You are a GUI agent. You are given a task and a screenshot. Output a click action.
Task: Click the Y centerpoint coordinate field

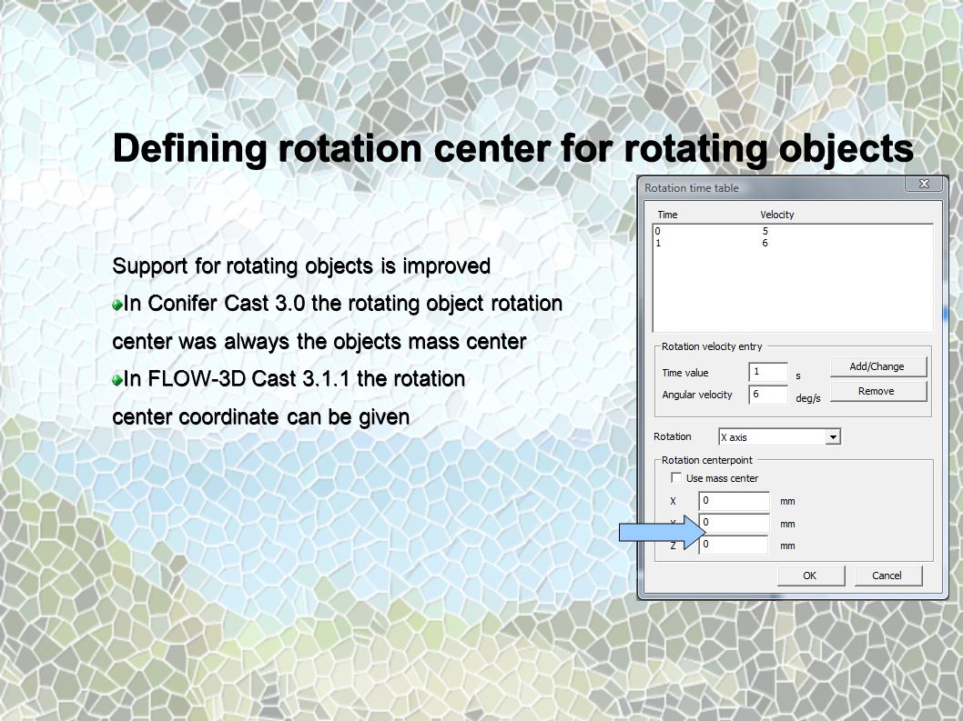click(734, 523)
